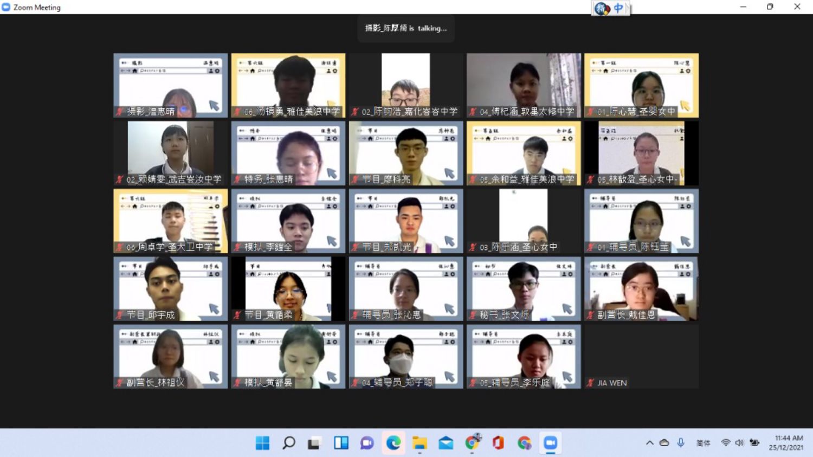Select the 副营长_戴佳恩 video tile
This screenshot has width=813, height=457.
[x=641, y=288]
